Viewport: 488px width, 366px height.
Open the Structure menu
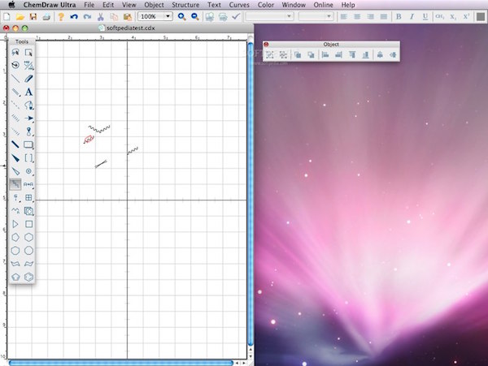(185, 5)
